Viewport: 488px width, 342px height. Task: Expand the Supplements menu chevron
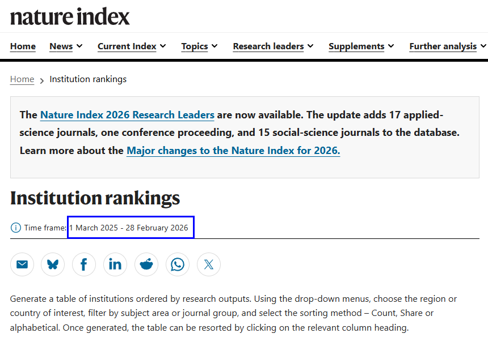coord(391,46)
